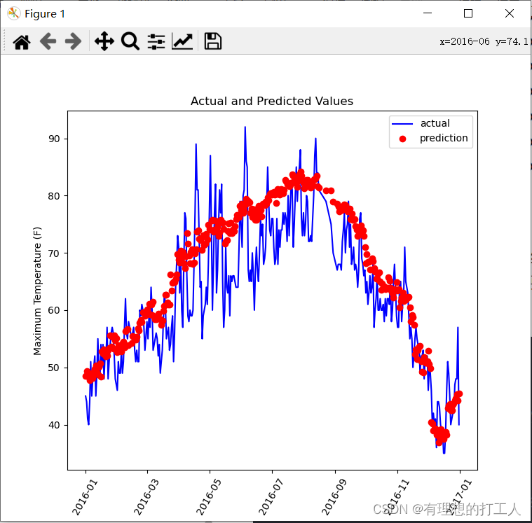Close the Figure 1 window
The height and width of the screenshot is (523, 532).
point(510,13)
